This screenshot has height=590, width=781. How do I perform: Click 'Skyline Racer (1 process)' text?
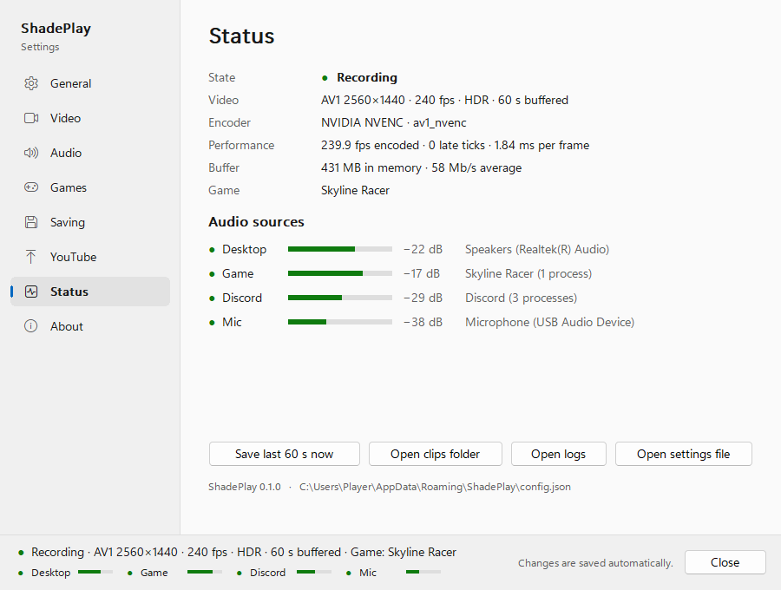pyautogui.click(x=528, y=274)
